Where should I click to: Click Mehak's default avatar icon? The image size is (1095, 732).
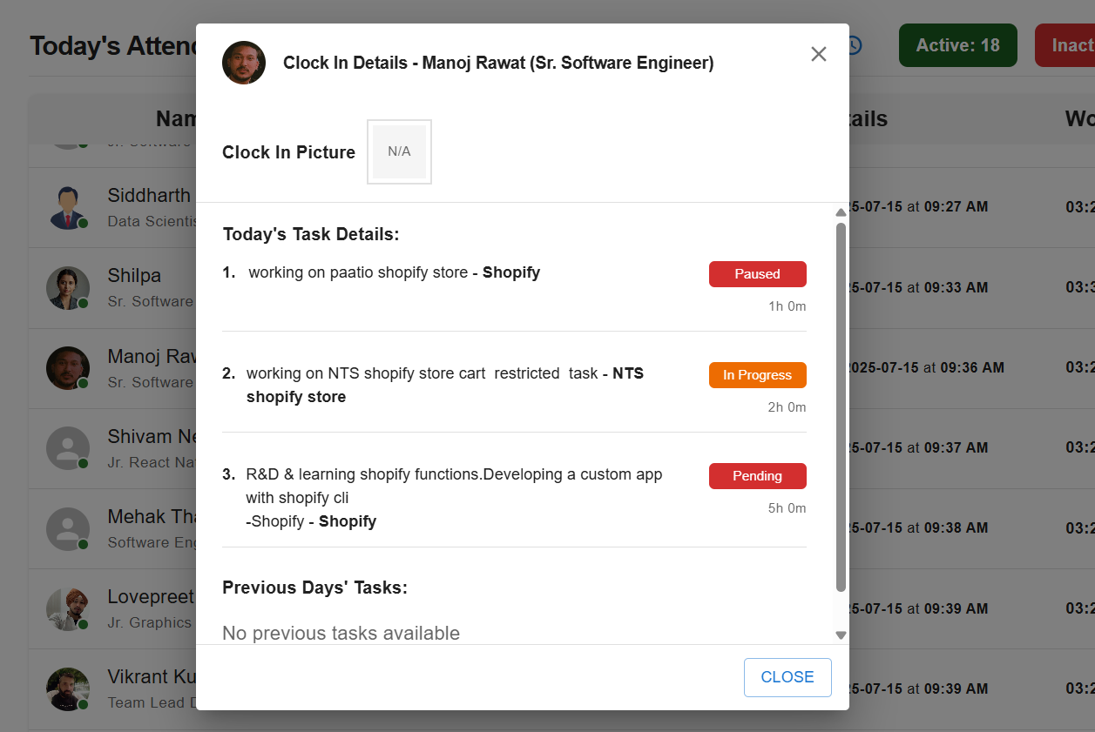pyautogui.click(x=68, y=528)
